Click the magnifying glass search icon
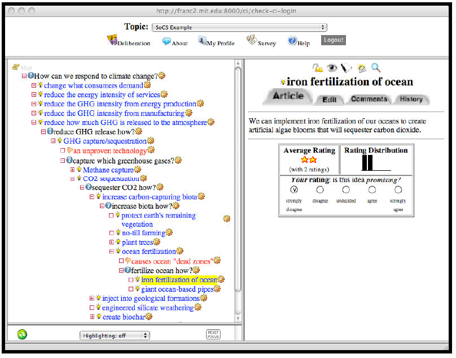This screenshot has height=358, width=456. pos(375,68)
